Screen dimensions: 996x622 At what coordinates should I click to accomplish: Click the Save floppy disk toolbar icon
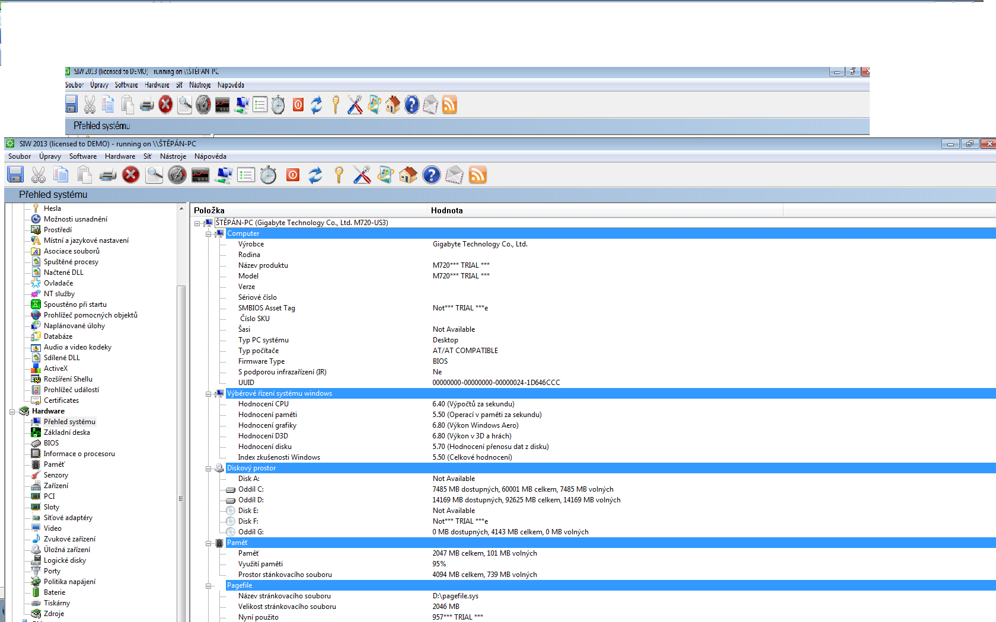click(x=15, y=175)
